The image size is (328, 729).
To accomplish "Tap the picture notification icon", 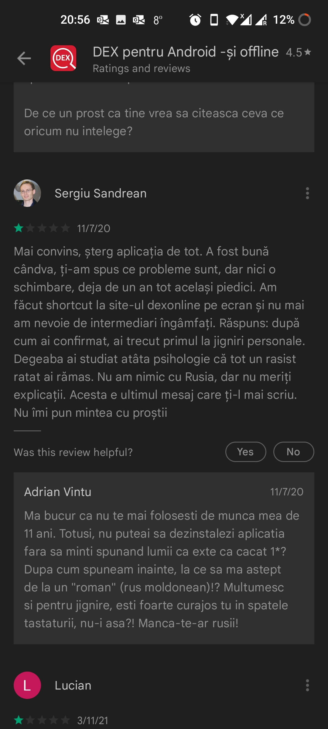I will click(121, 20).
